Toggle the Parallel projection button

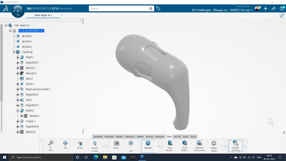pos(148,146)
